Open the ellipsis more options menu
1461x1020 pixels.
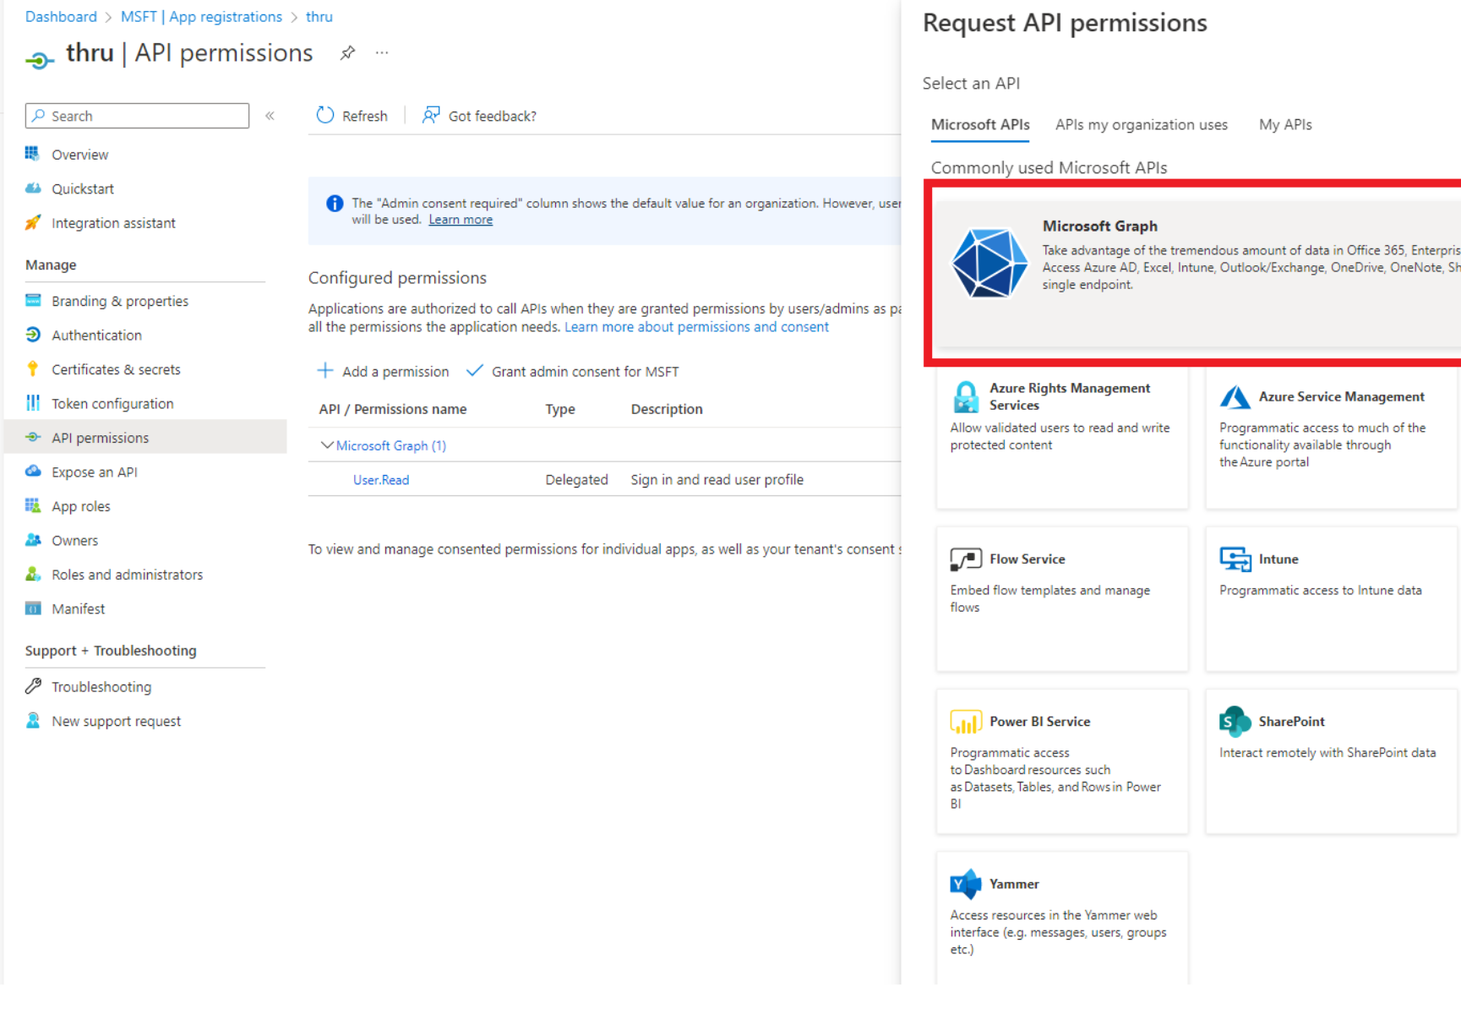[382, 53]
